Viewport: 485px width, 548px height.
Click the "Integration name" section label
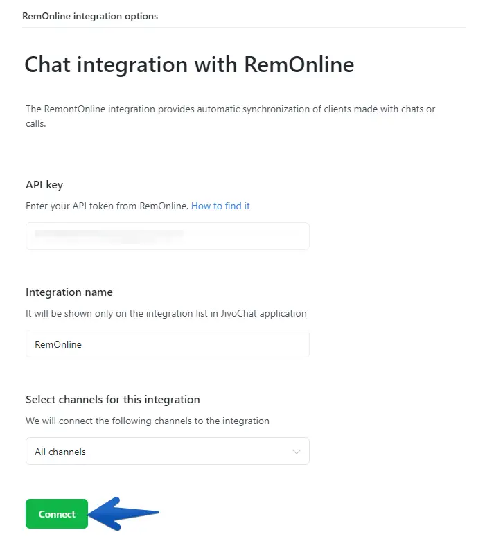click(69, 292)
